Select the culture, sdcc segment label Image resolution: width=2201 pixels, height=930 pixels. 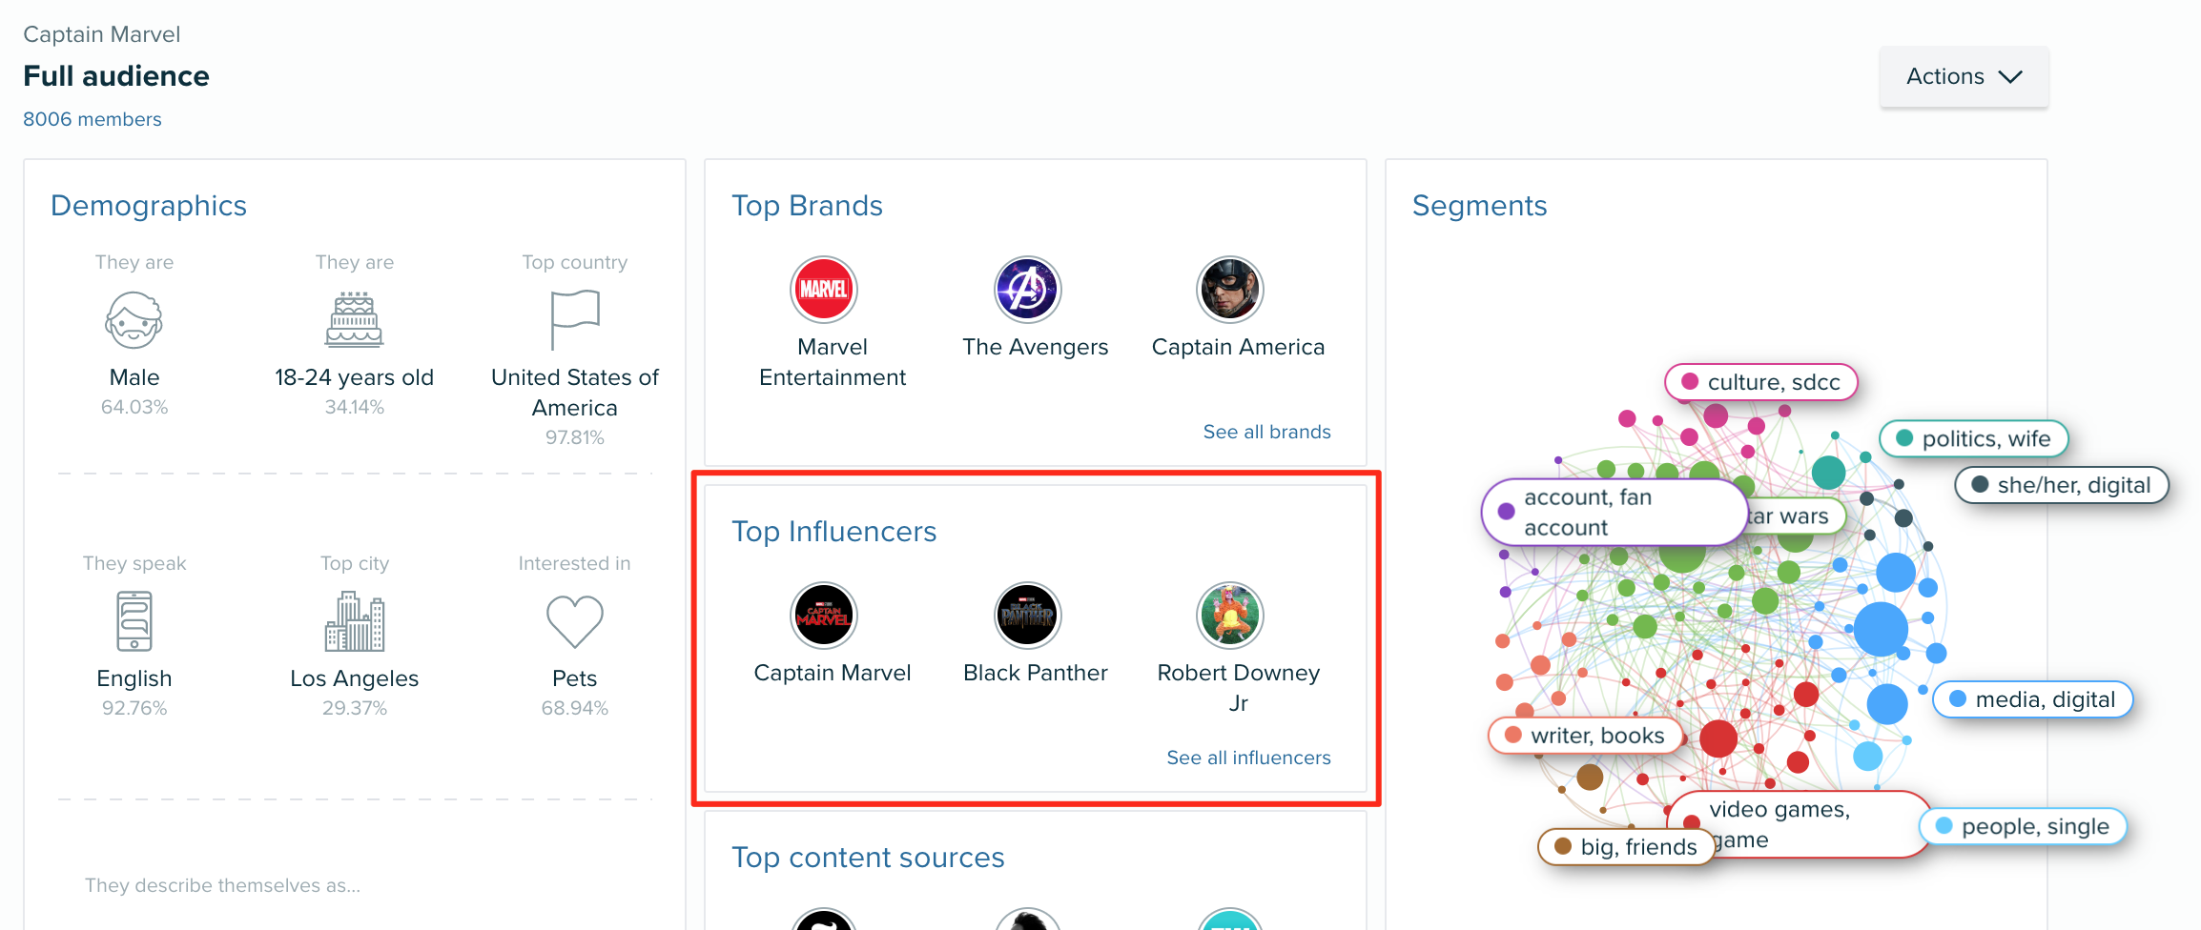pyautogui.click(x=1761, y=382)
